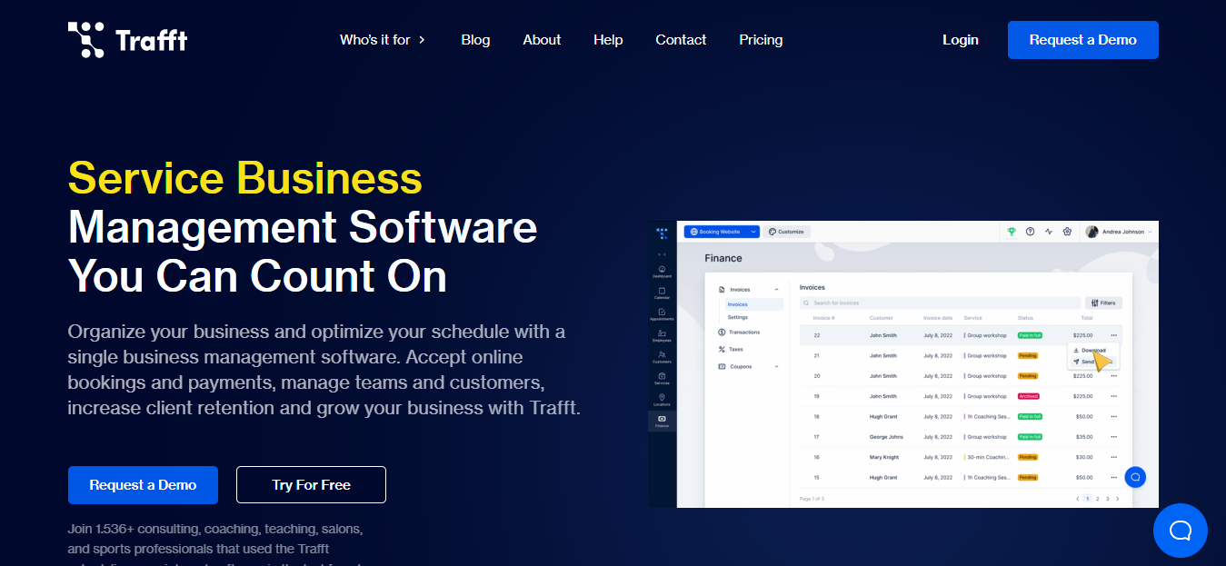Open the three-dot menu for invoice 22
1226x566 pixels.
click(x=1113, y=335)
